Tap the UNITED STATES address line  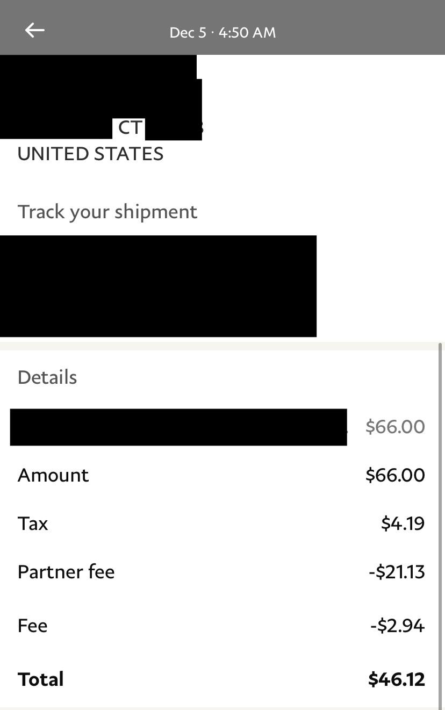(x=90, y=154)
